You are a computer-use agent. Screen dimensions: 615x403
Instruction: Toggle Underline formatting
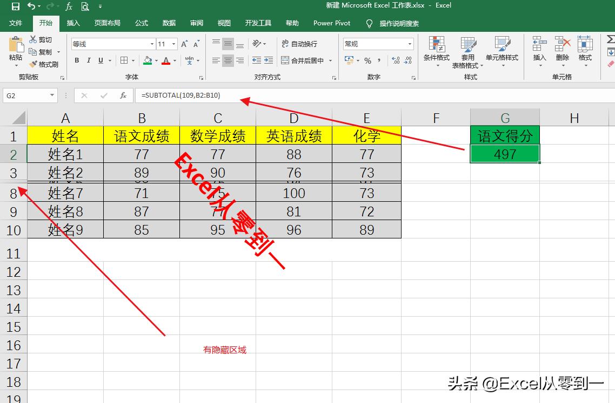[x=99, y=60]
